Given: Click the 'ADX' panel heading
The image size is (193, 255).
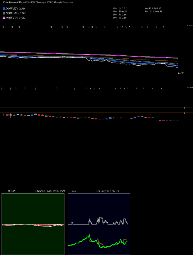Looking at the screenshot, I should click(74, 191).
